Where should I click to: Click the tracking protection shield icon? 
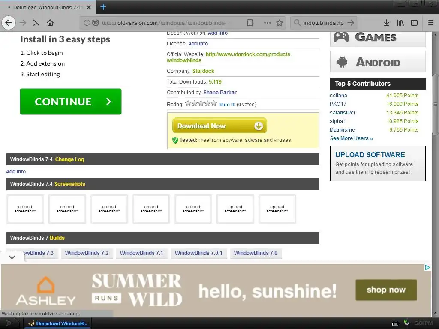tap(96, 23)
